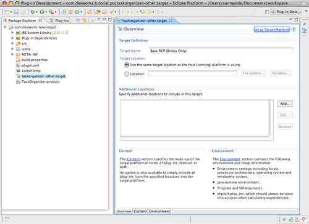Click the Outline icon in right trim
The image size is (309, 224).
click(x=305, y=31)
